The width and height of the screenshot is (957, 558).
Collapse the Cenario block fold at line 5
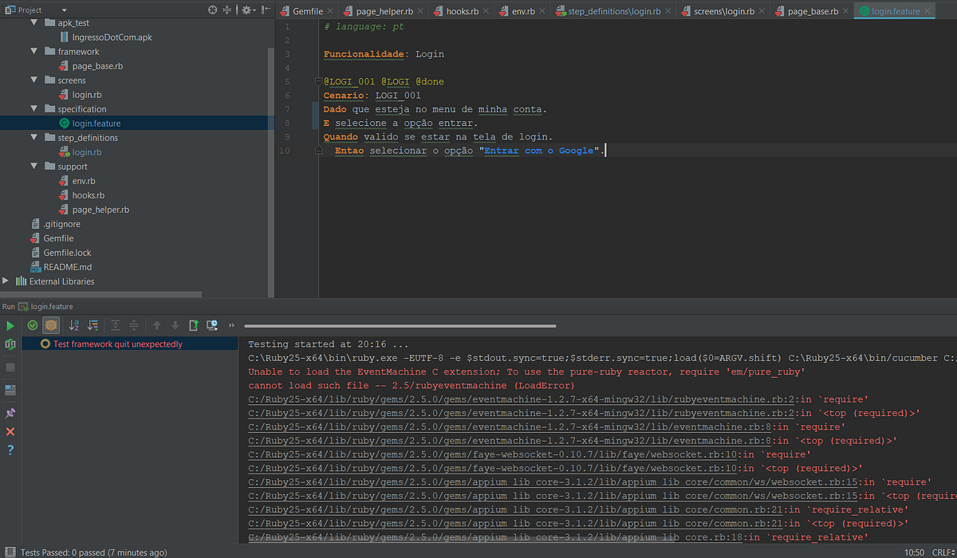[318, 81]
